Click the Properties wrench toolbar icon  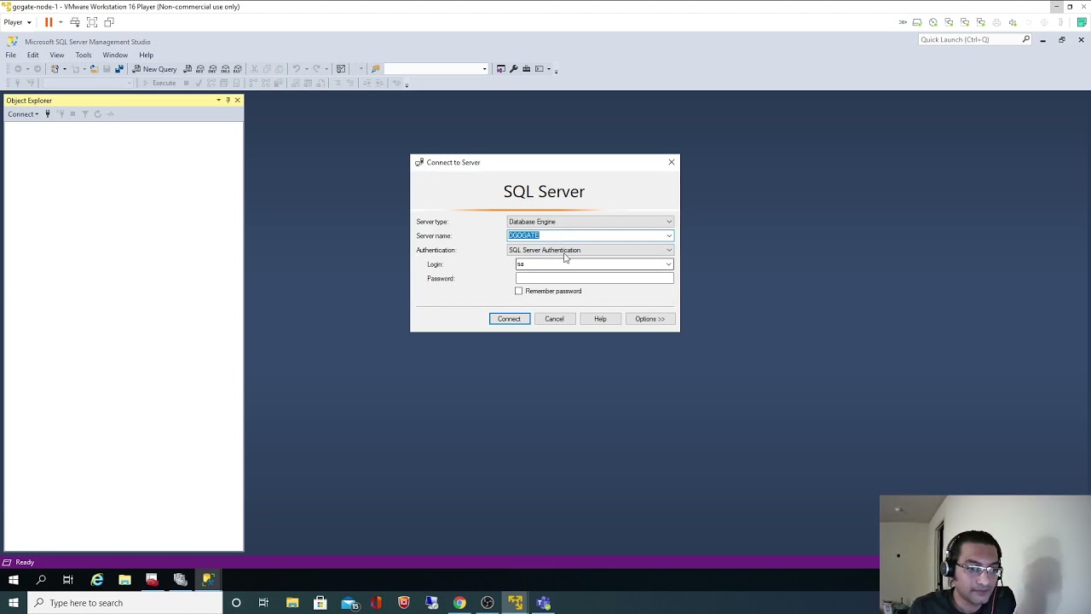tap(513, 69)
